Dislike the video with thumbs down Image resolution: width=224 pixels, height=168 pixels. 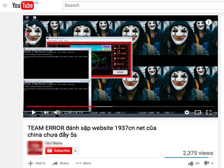click(206, 163)
